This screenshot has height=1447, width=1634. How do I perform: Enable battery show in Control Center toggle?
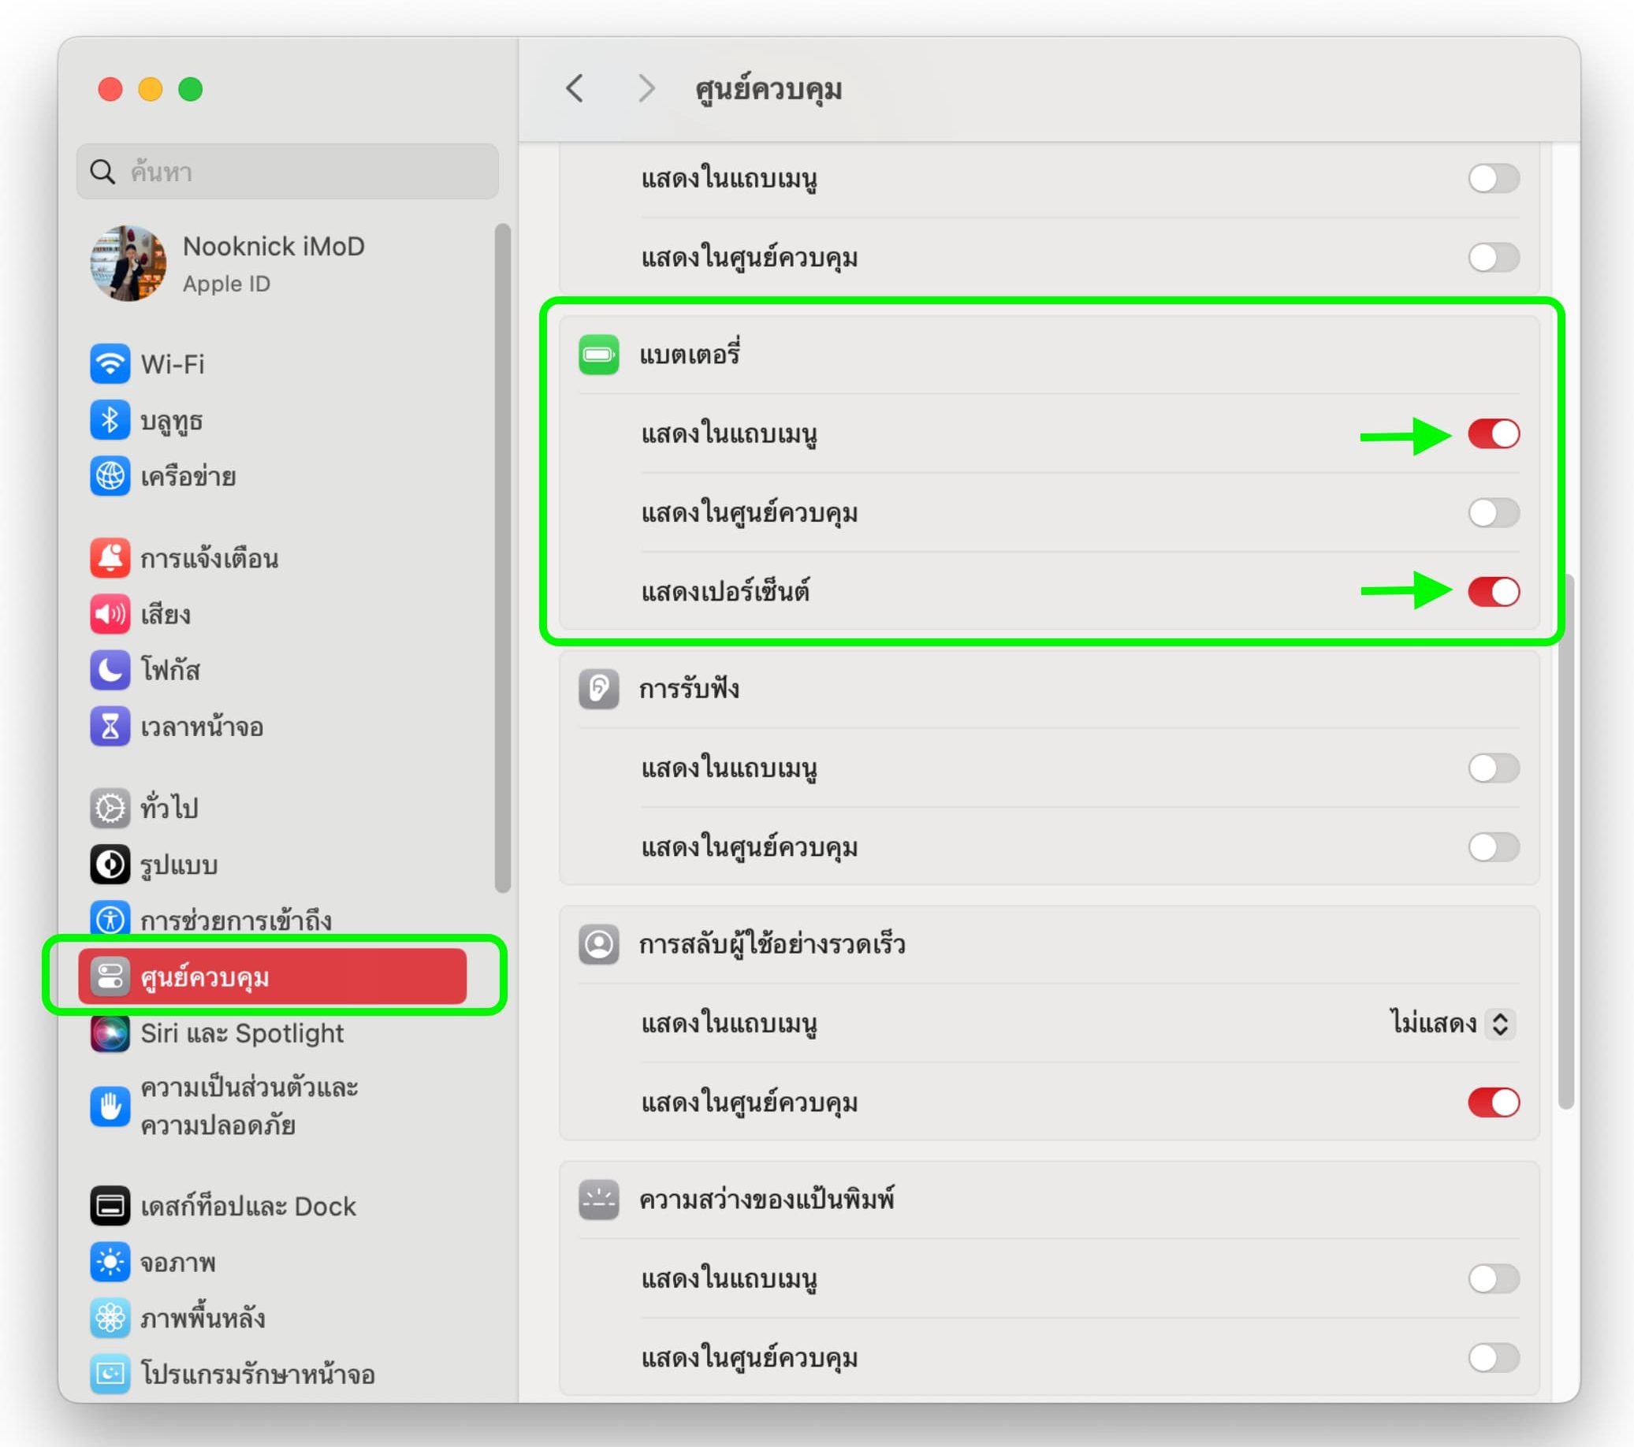pyautogui.click(x=1492, y=512)
